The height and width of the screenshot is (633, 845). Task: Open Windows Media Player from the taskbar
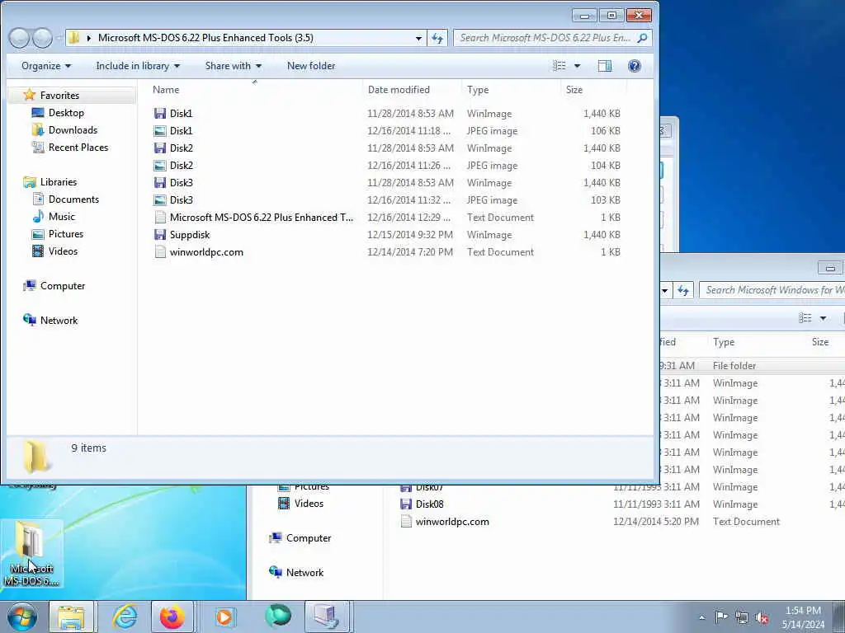224,617
